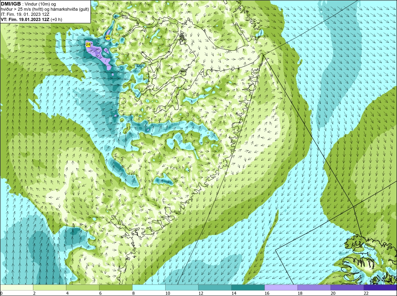Click scale label 4 on legend
Screen dimensions: 397x296
[x=67, y=293]
